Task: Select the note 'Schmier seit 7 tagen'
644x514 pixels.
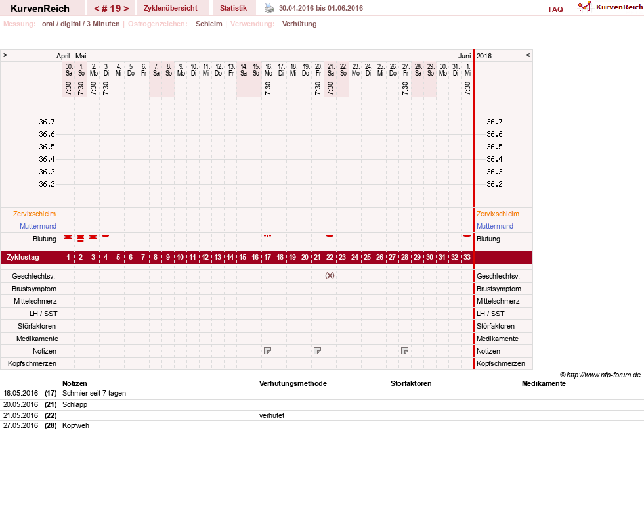Action: pos(94,394)
